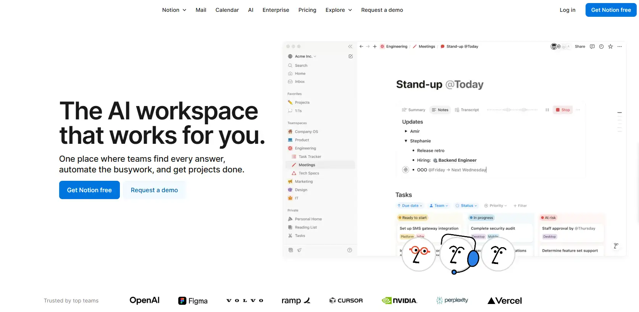The image size is (639, 312).
Task: Collapse the Stephanie toggle
Action: coord(406,141)
